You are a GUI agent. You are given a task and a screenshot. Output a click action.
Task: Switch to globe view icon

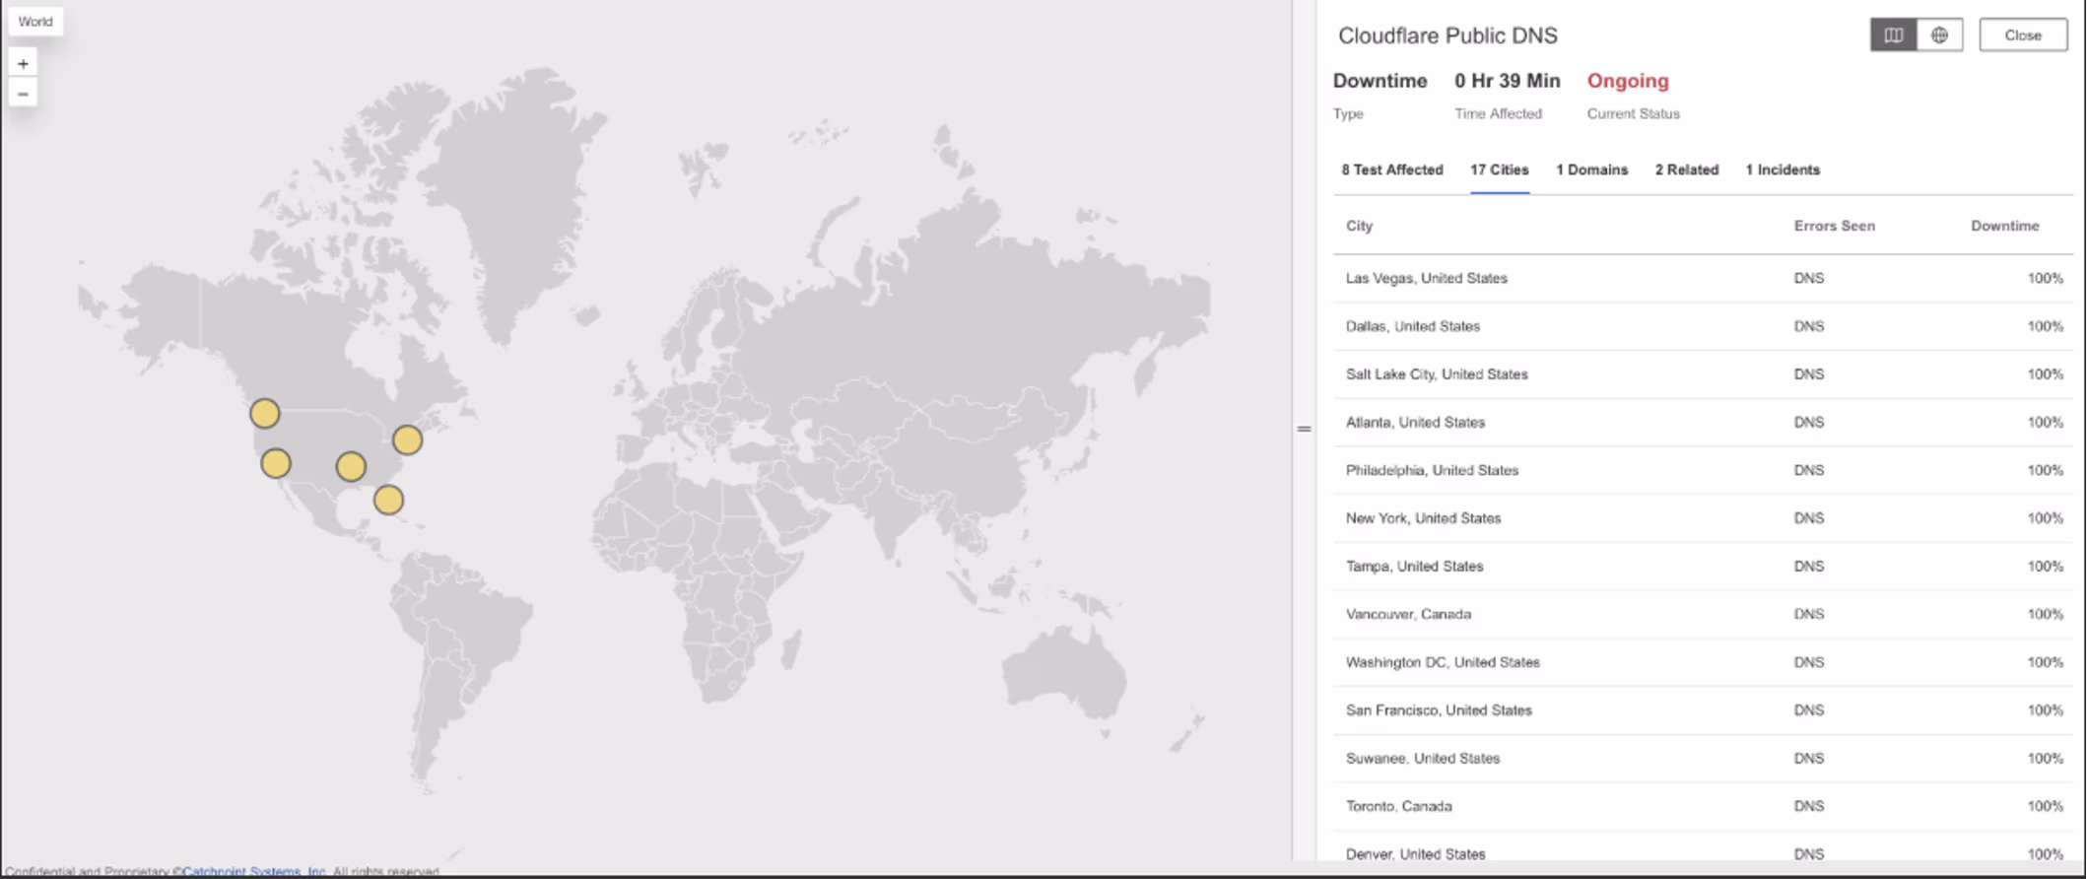tap(1939, 35)
